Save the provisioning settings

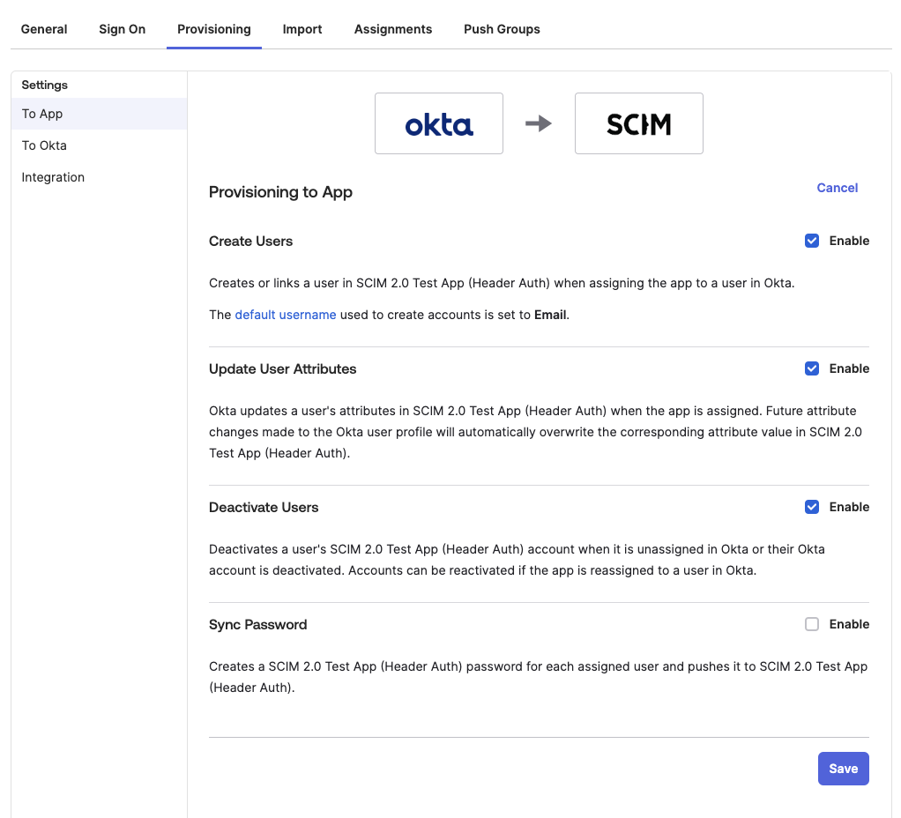842,768
